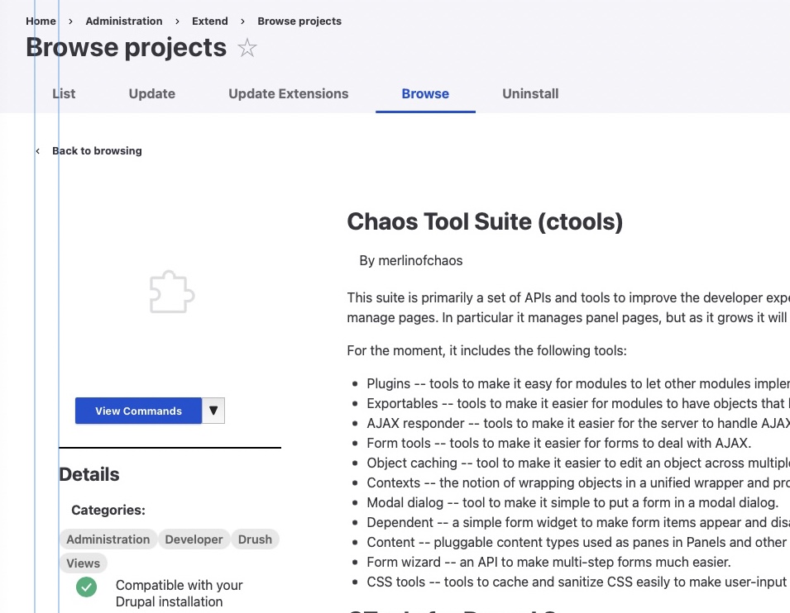Viewport: 790px width, 613px height.
Task: Click the View Commands button
Action: coord(138,411)
